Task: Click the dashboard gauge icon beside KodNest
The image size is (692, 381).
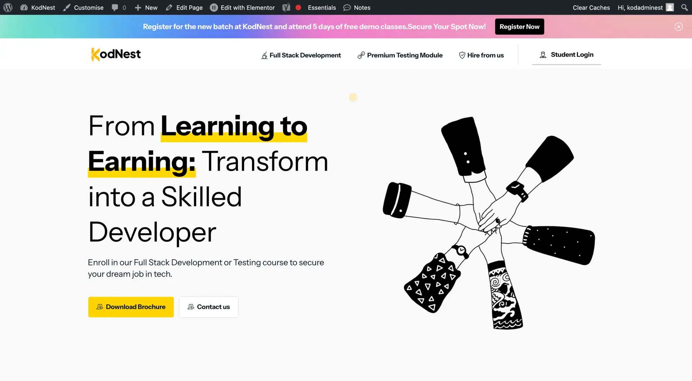Action: point(24,8)
